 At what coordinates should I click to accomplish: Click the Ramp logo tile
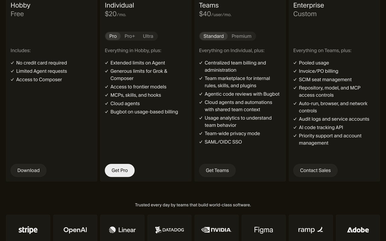tap(311, 228)
